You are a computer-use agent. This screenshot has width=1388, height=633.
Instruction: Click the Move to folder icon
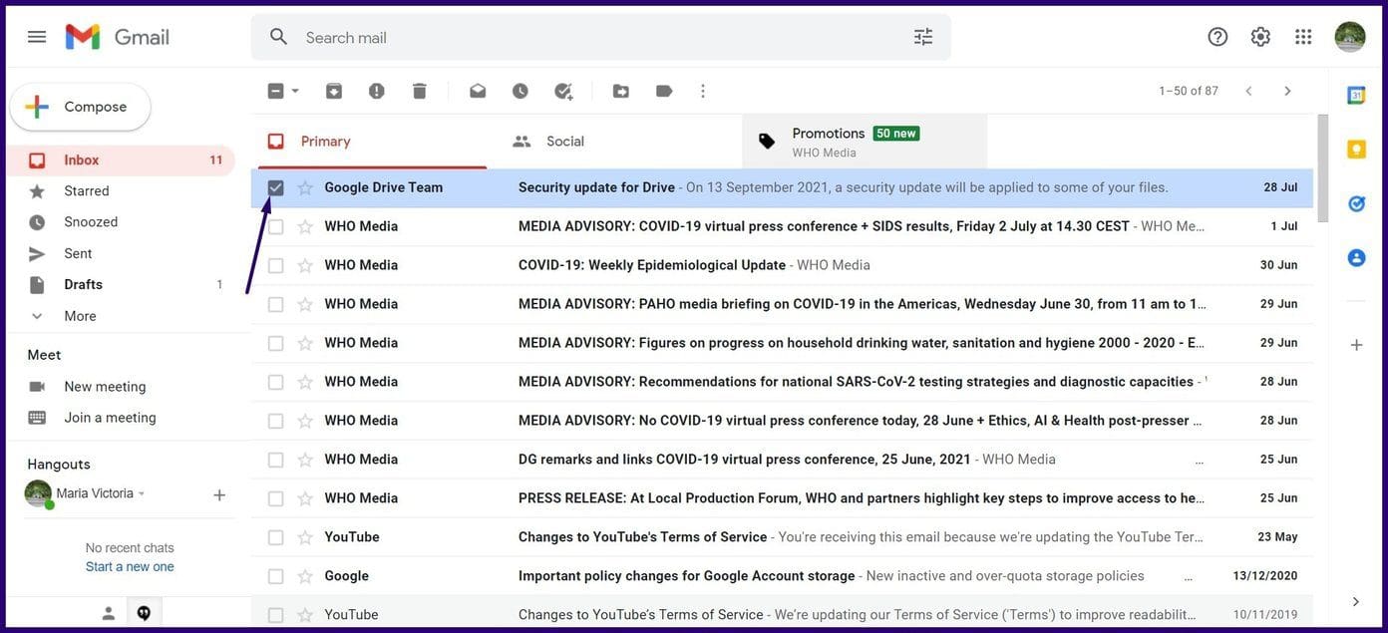[621, 91]
